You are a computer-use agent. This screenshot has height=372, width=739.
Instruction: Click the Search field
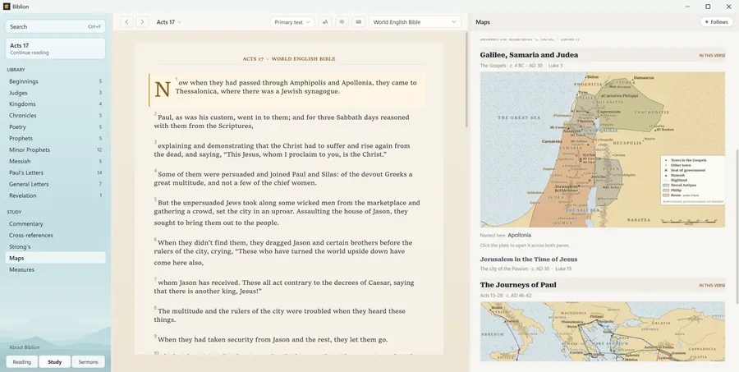coord(55,26)
